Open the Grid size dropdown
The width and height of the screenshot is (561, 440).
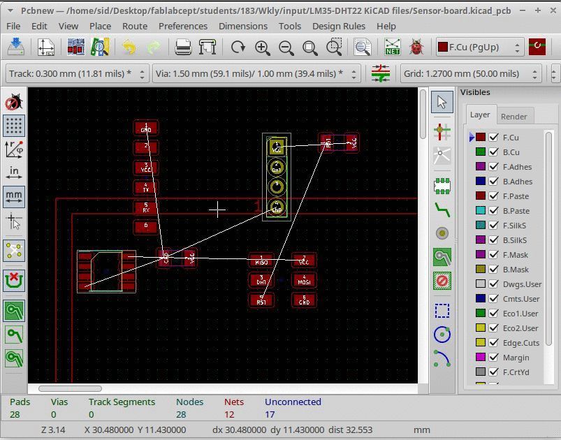(471, 74)
